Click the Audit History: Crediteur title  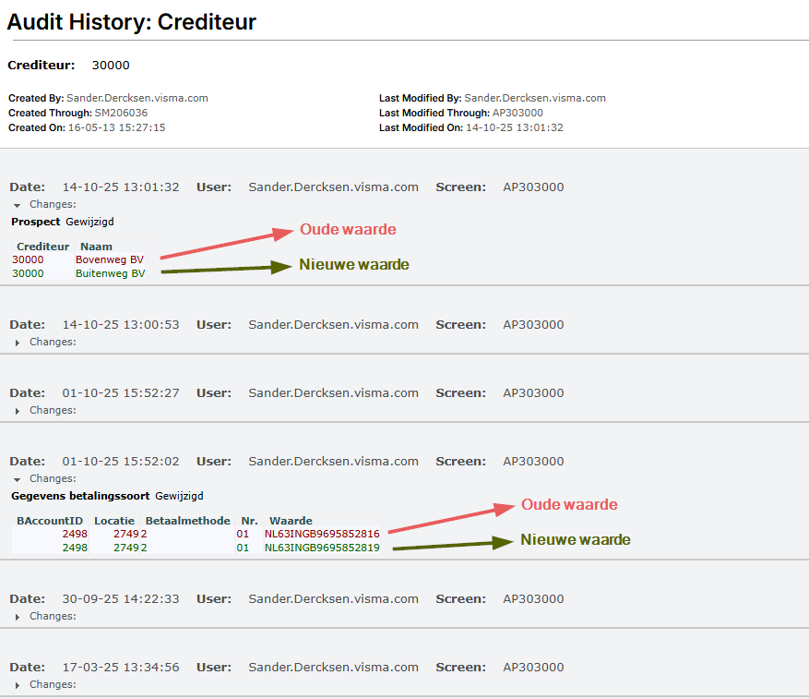point(132,21)
